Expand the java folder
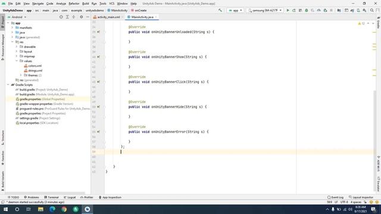Screen dimensions: 381x214 [12, 32]
